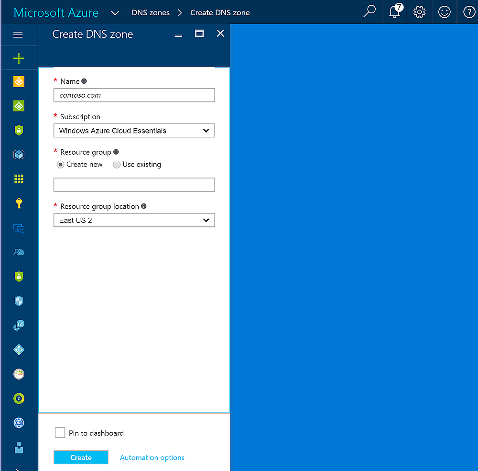Screen dimensions: 478x471
Task: Click the green plus New resource icon
Action: pos(19,58)
